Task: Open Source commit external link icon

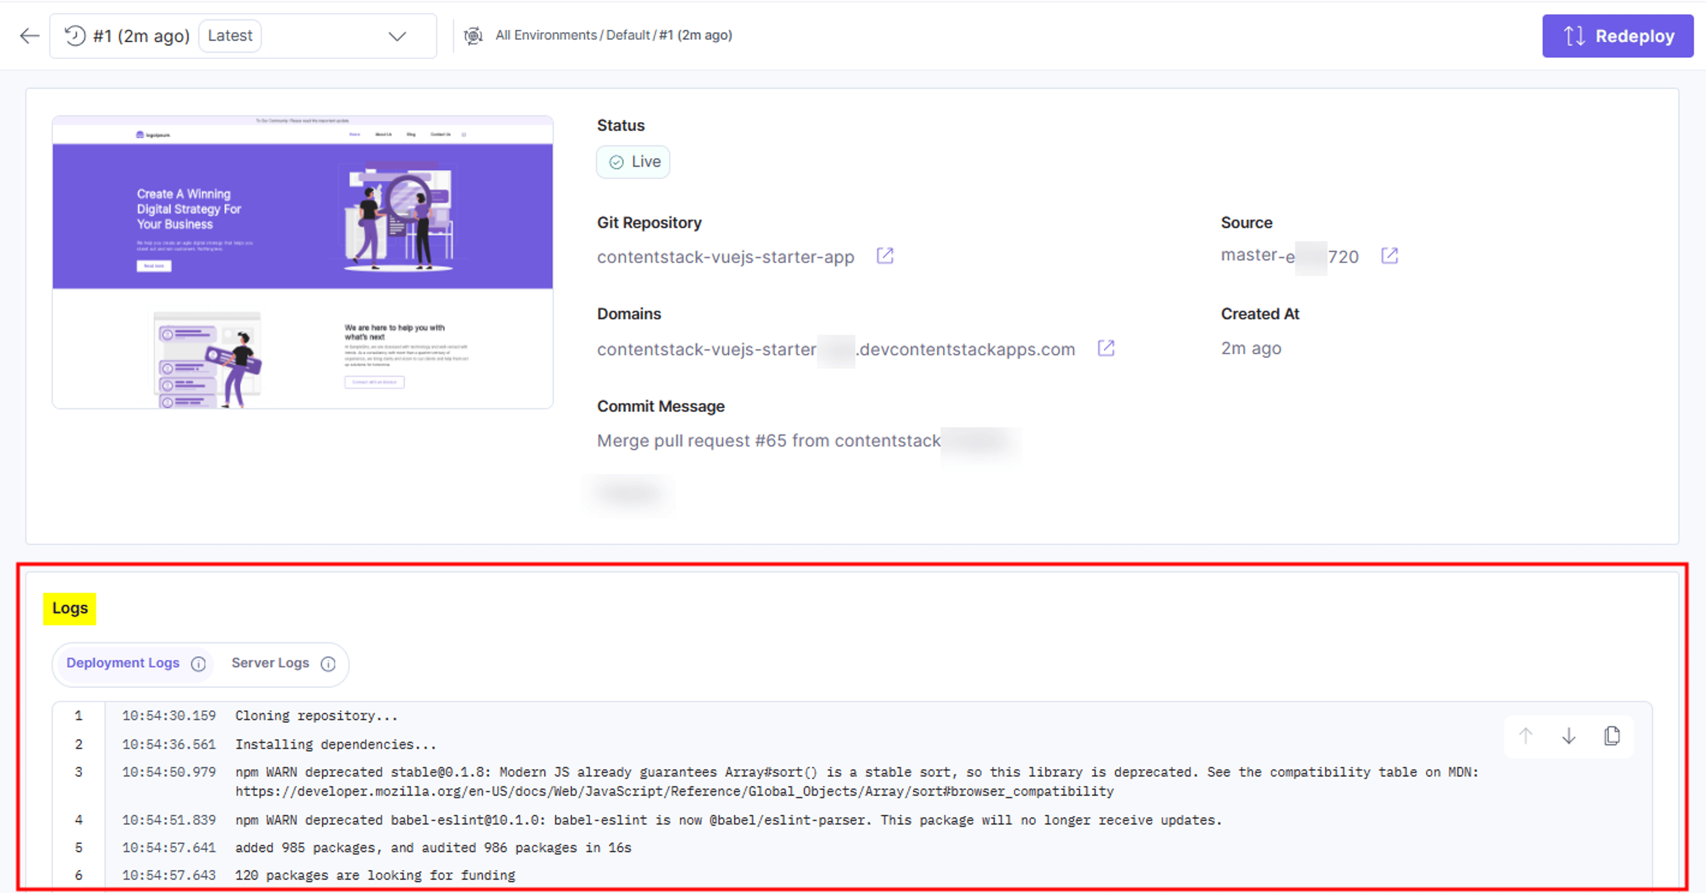Action: [1389, 255]
